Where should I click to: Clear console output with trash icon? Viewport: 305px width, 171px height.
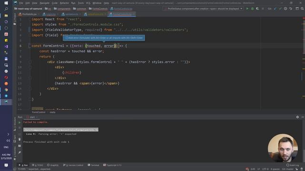tap(20, 139)
